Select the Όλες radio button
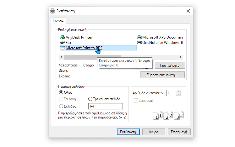Screen dimensions: 235x147 (61, 92)
